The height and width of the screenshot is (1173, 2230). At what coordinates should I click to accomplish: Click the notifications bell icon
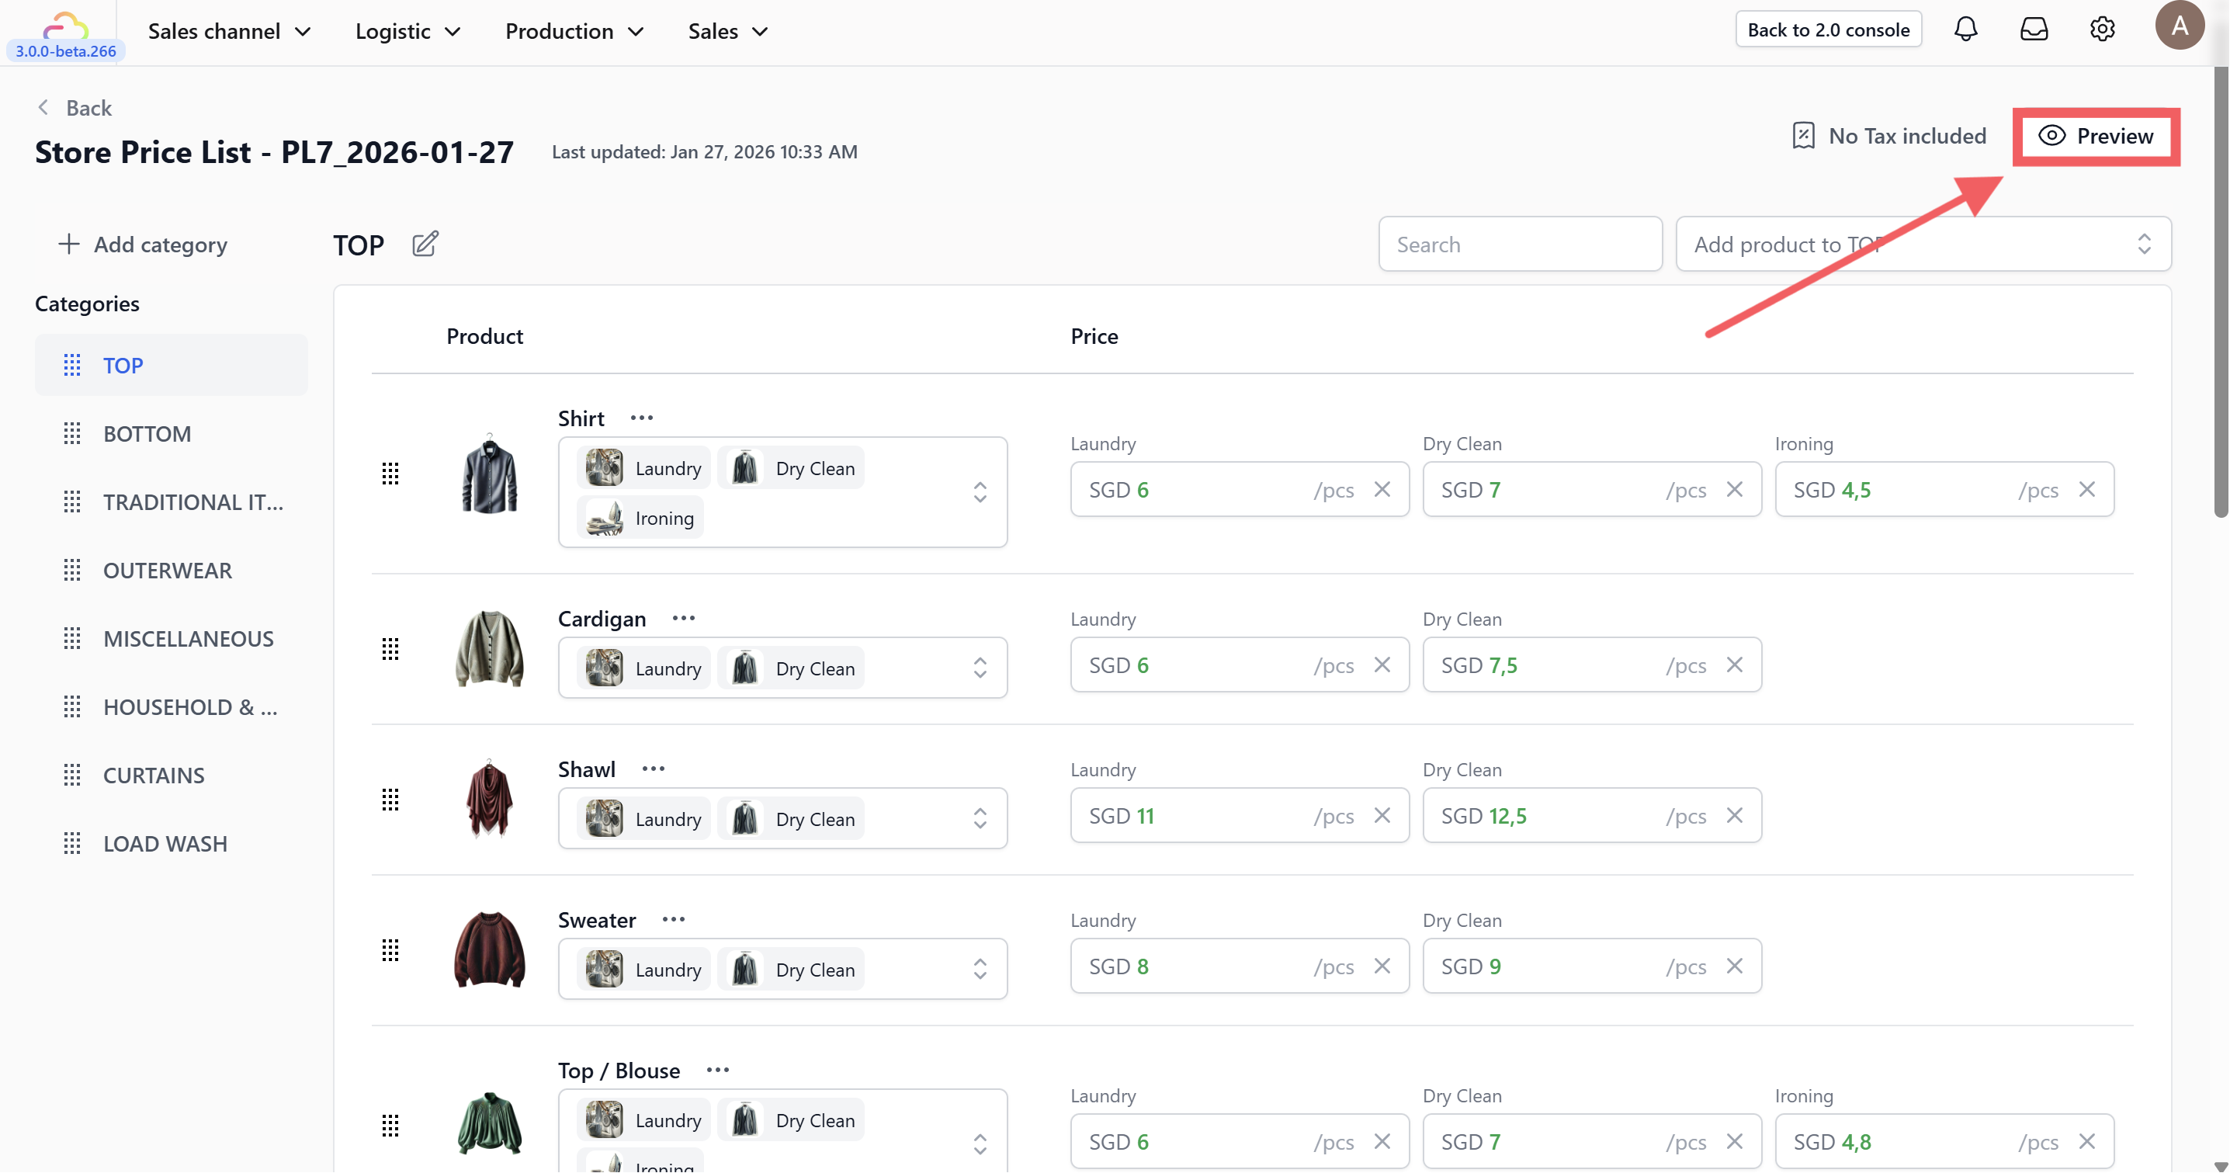(1965, 29)
